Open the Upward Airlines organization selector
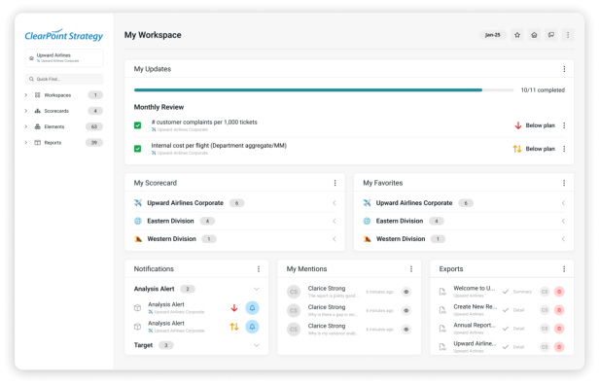Image resolution: width=599 pixels, height=385 pixels. 64,58
